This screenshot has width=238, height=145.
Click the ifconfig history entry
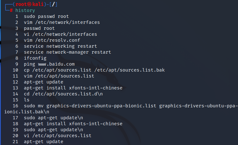coord(35,58)
